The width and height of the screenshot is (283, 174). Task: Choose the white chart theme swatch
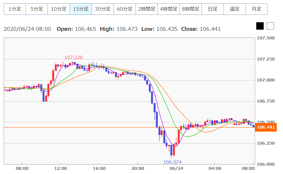pos(271,26)
